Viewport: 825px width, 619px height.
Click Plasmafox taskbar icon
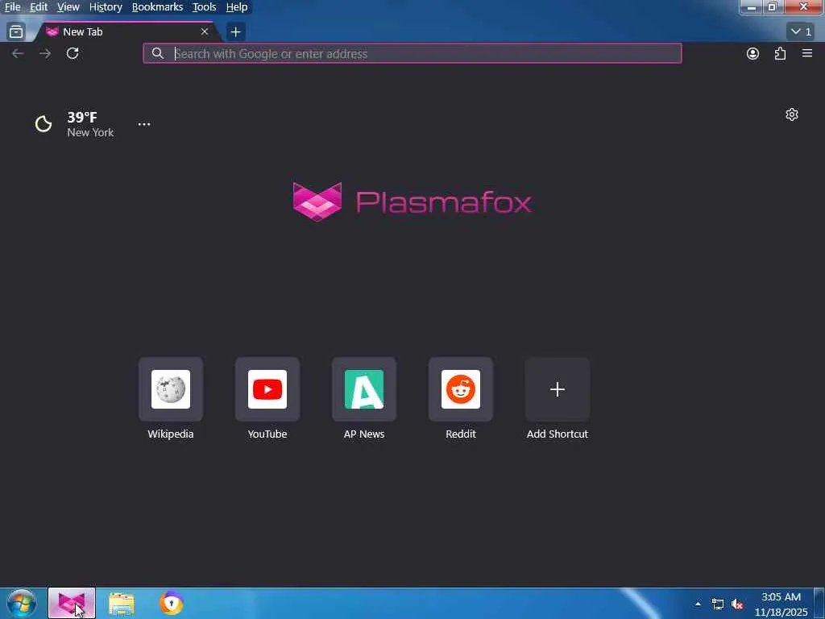coord(72,603)
